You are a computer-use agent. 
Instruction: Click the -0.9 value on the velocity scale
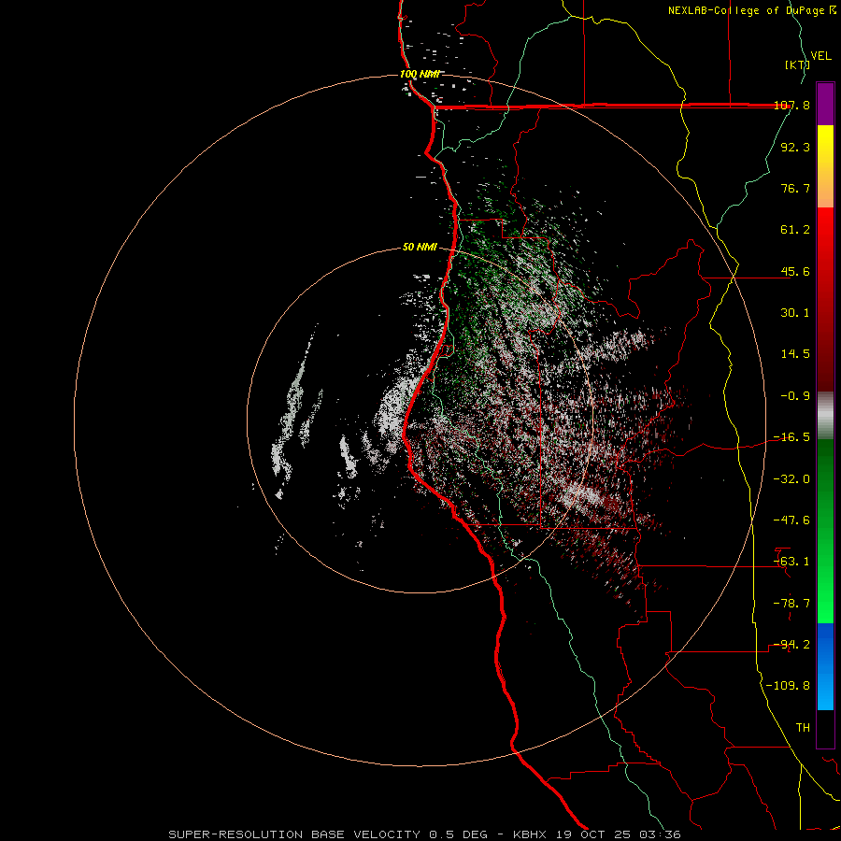[x=795, y=396]
